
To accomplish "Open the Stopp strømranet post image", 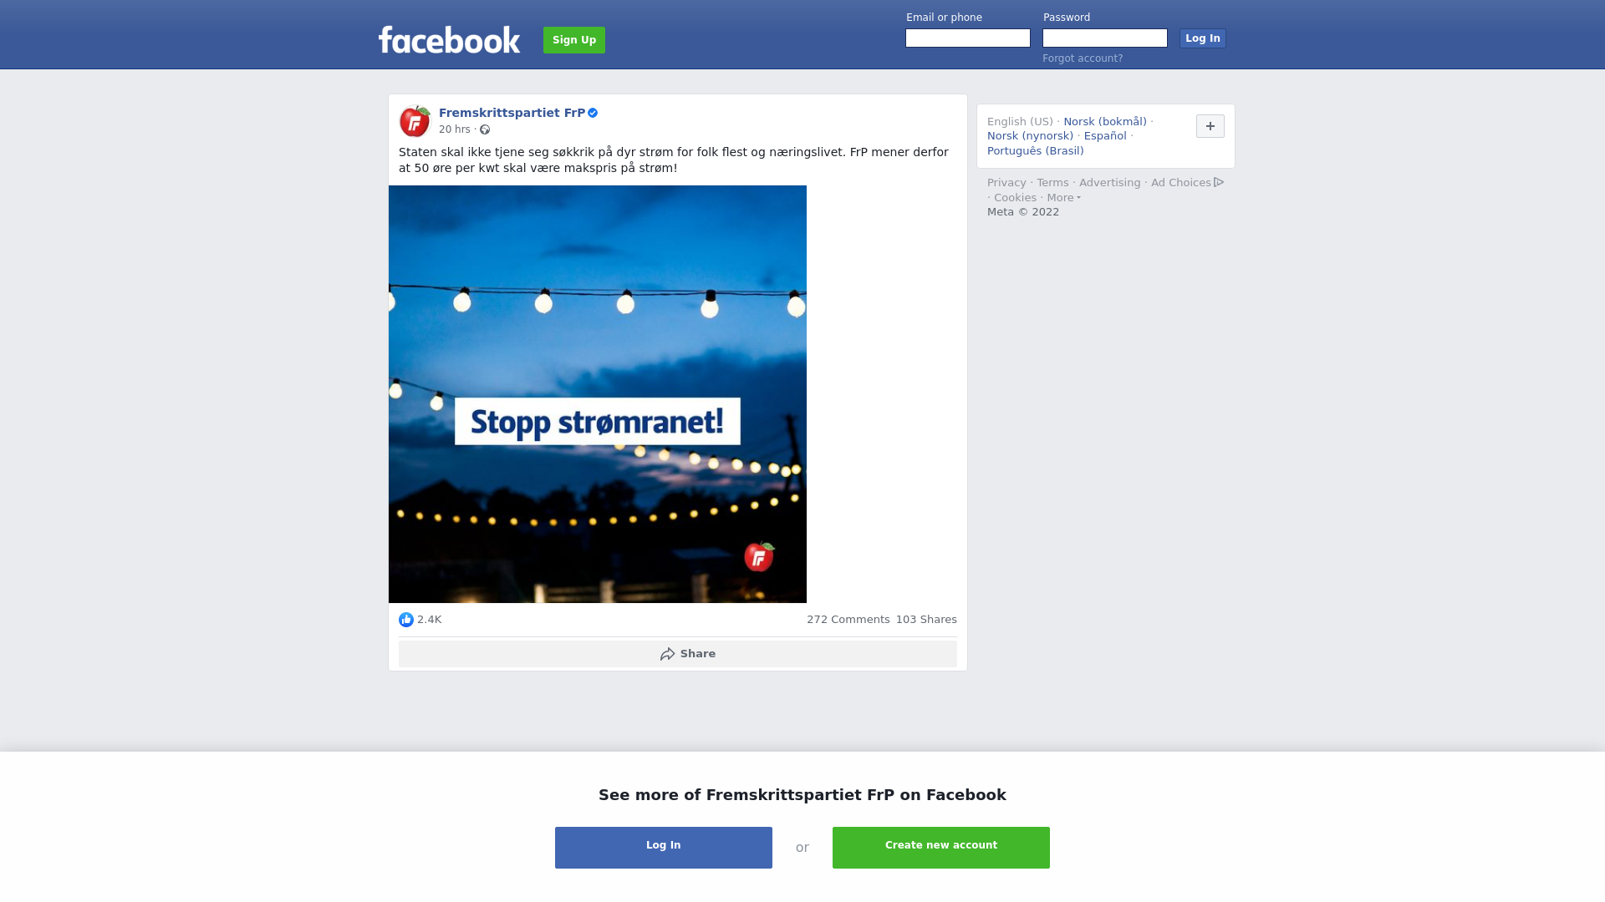I will (598, 394).
